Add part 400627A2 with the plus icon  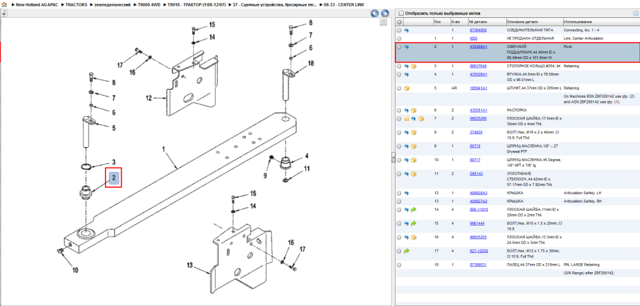tap(399, 201)
